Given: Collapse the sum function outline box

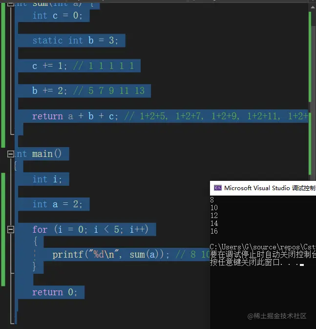Looking at the screenshot, I should click(11, 4).
